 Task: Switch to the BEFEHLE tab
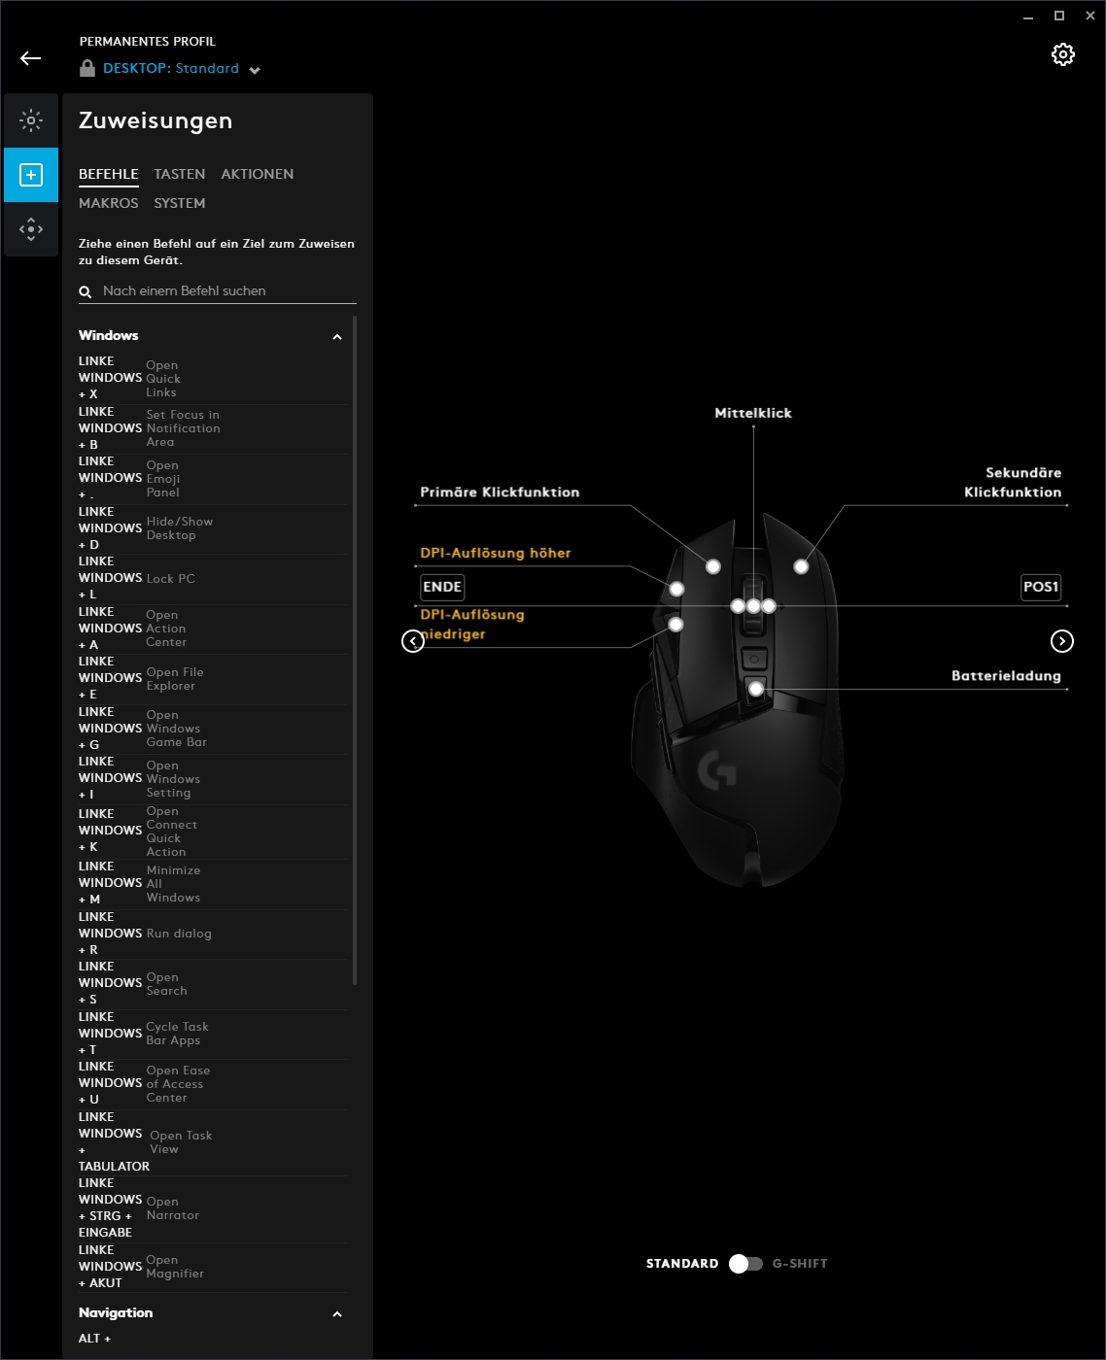tap(109, 174)
